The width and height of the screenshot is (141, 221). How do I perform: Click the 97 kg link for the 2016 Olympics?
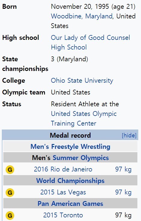pyautogui.click(x=123, y=169)
